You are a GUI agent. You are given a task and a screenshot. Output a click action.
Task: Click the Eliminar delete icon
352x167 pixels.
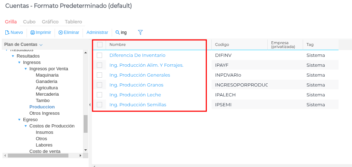click(x=61, y=32)
